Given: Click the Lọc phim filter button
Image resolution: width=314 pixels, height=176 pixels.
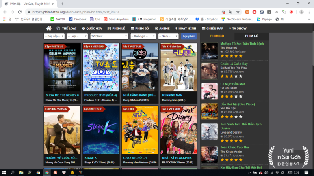Looking at the screenshot, I should [x=188, y=36].
